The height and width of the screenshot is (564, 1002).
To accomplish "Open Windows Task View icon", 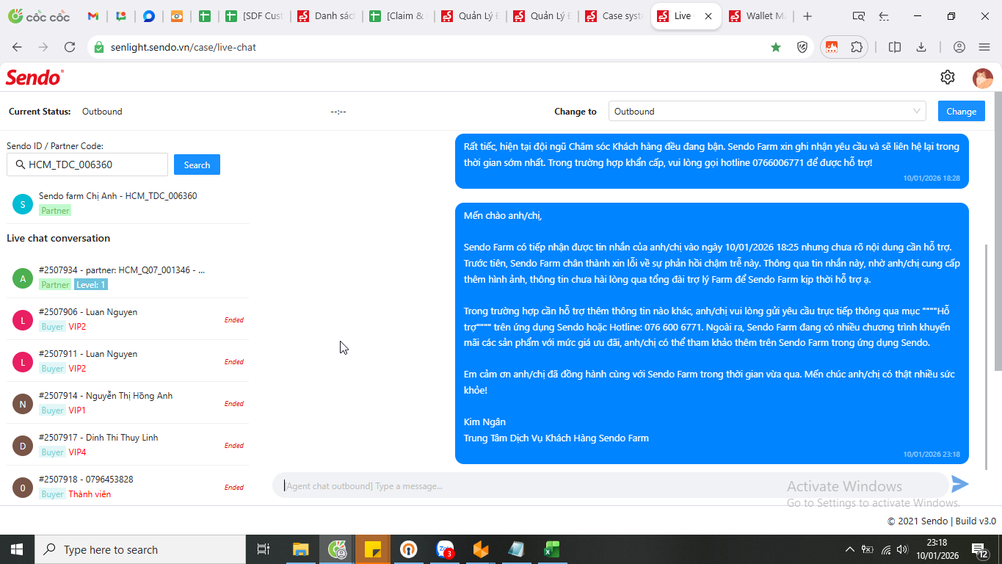I will click(x=263, y=549).
